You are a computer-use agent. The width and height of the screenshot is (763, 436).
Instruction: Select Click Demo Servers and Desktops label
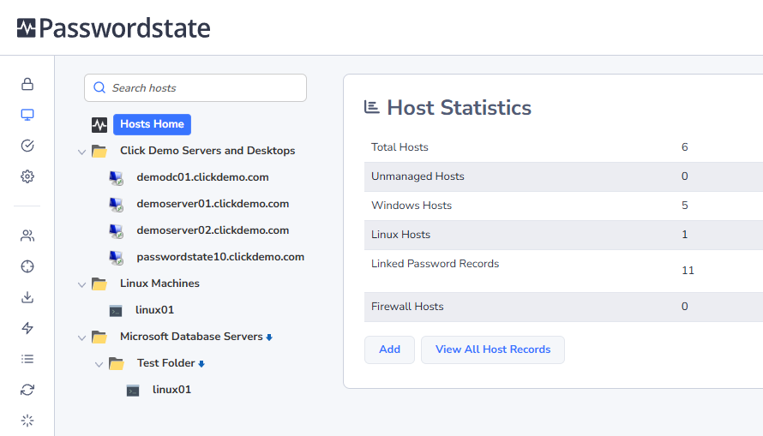(207, 151)
